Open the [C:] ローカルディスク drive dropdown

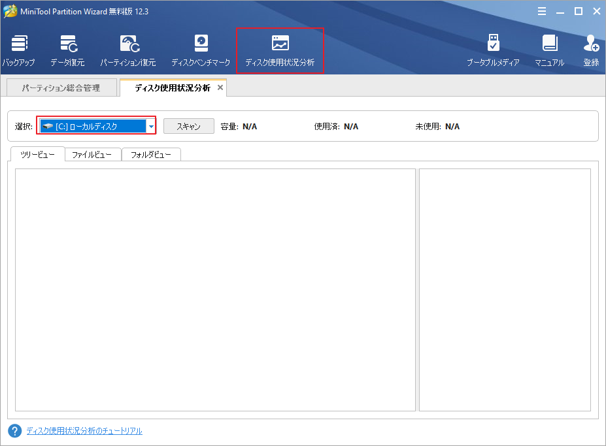click(97, 126)
